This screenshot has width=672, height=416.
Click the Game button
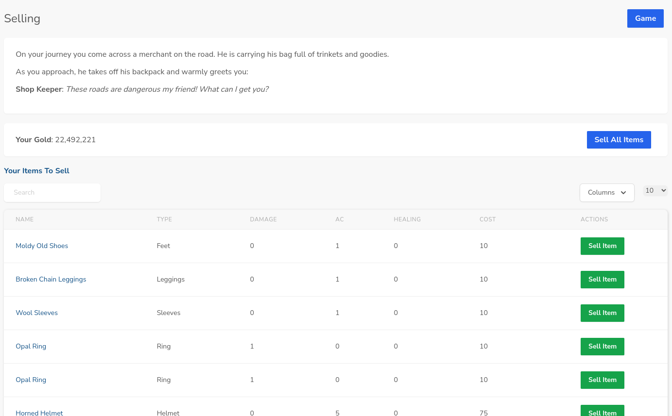(x=645, y=18)
